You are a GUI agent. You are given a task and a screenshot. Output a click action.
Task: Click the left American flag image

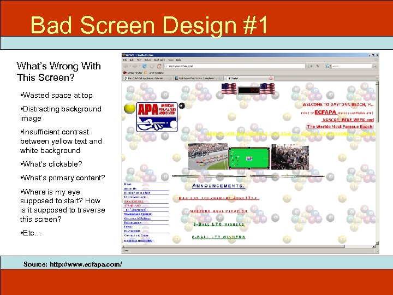(229, 88)
